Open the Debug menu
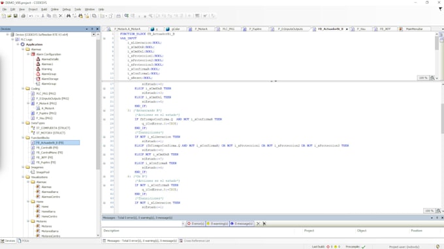Viewport: 444px width, 249px height. coord(66,9)
